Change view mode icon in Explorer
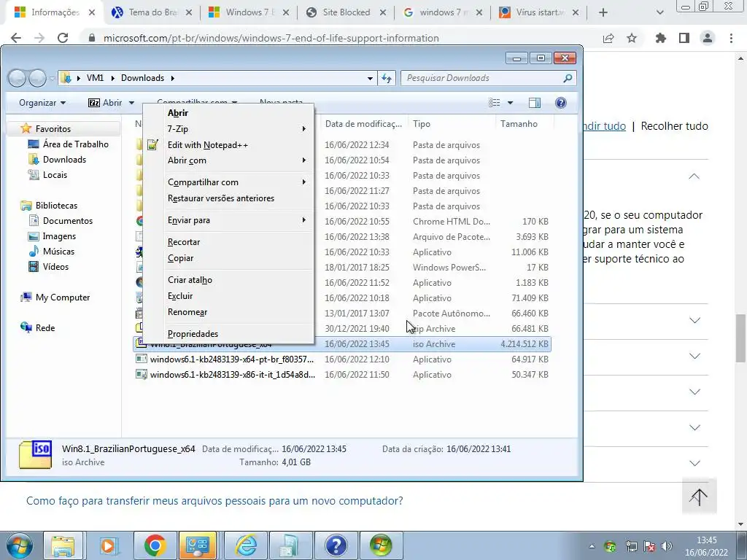The image size is (747, 560). tap(495, 103)
